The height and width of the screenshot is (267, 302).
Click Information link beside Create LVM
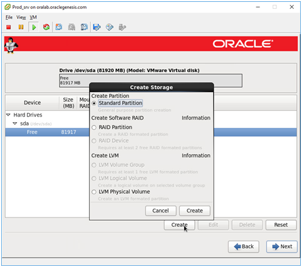pyautogui.click(x=196, y=155)
